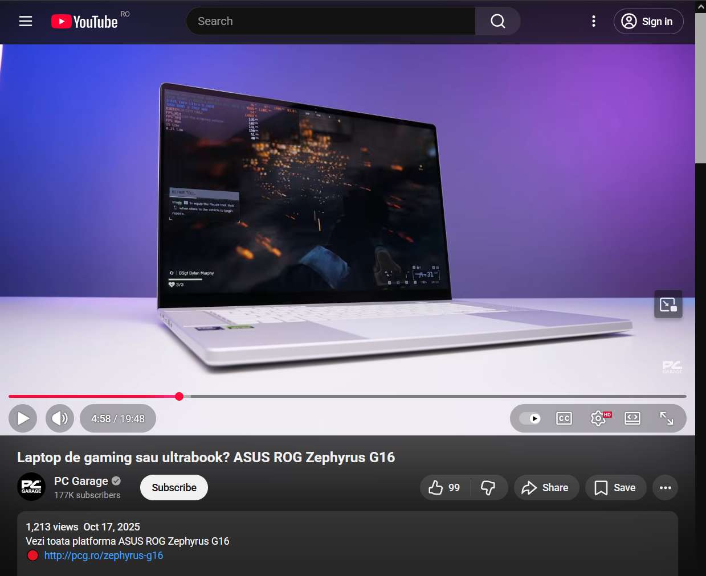The image size is (706, 576).
Task: Click the Sign in button
Action: tap(648, 22)
